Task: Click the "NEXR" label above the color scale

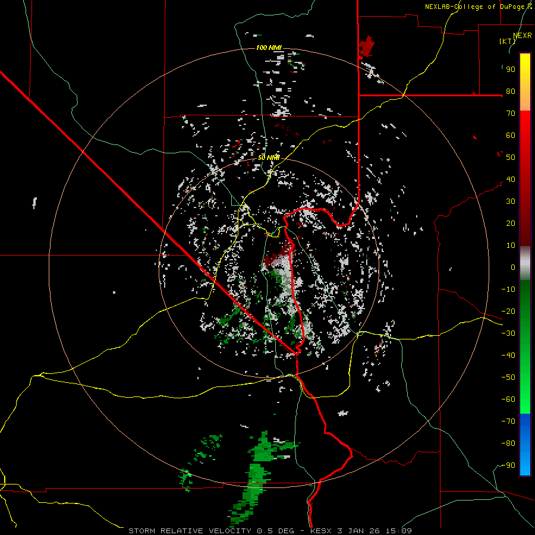Action: [523, 36]
